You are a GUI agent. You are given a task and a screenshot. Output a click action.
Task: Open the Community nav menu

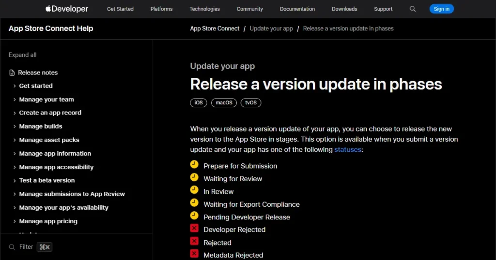(250, 9)
